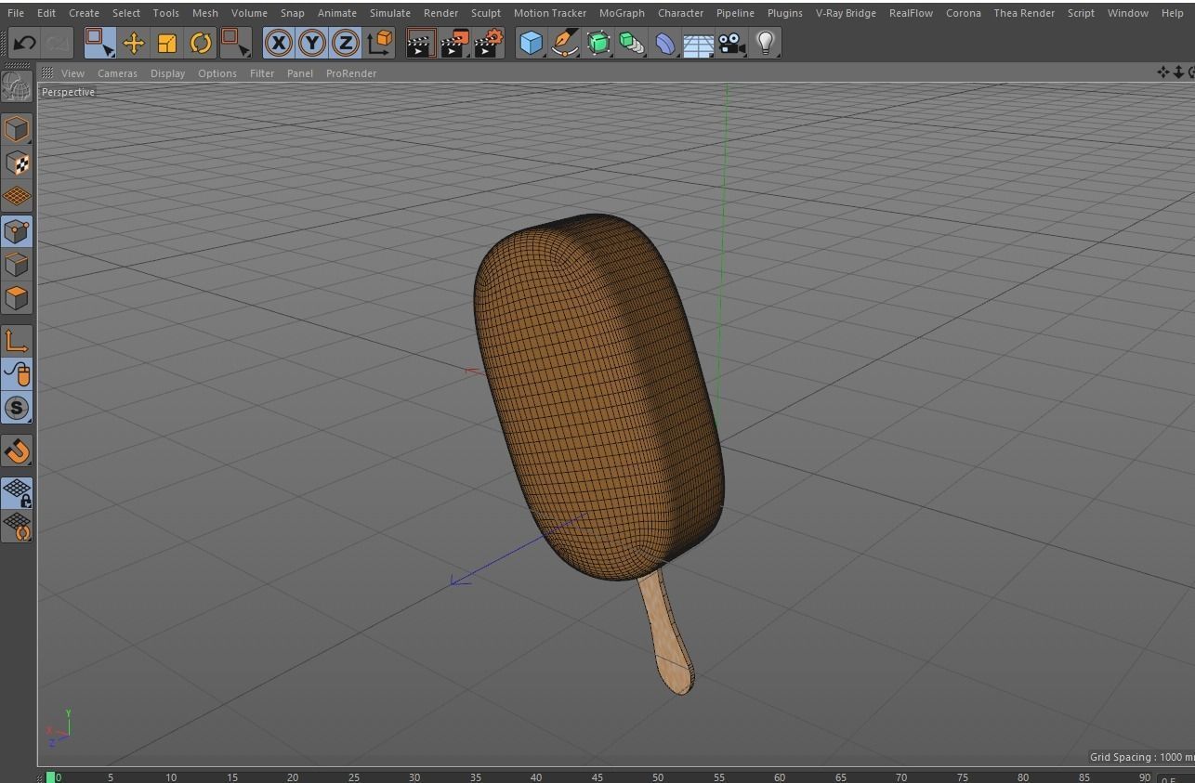Click frame 45 on the timeline ruler
Screen dimensions: 1195x783
(597, 777)
